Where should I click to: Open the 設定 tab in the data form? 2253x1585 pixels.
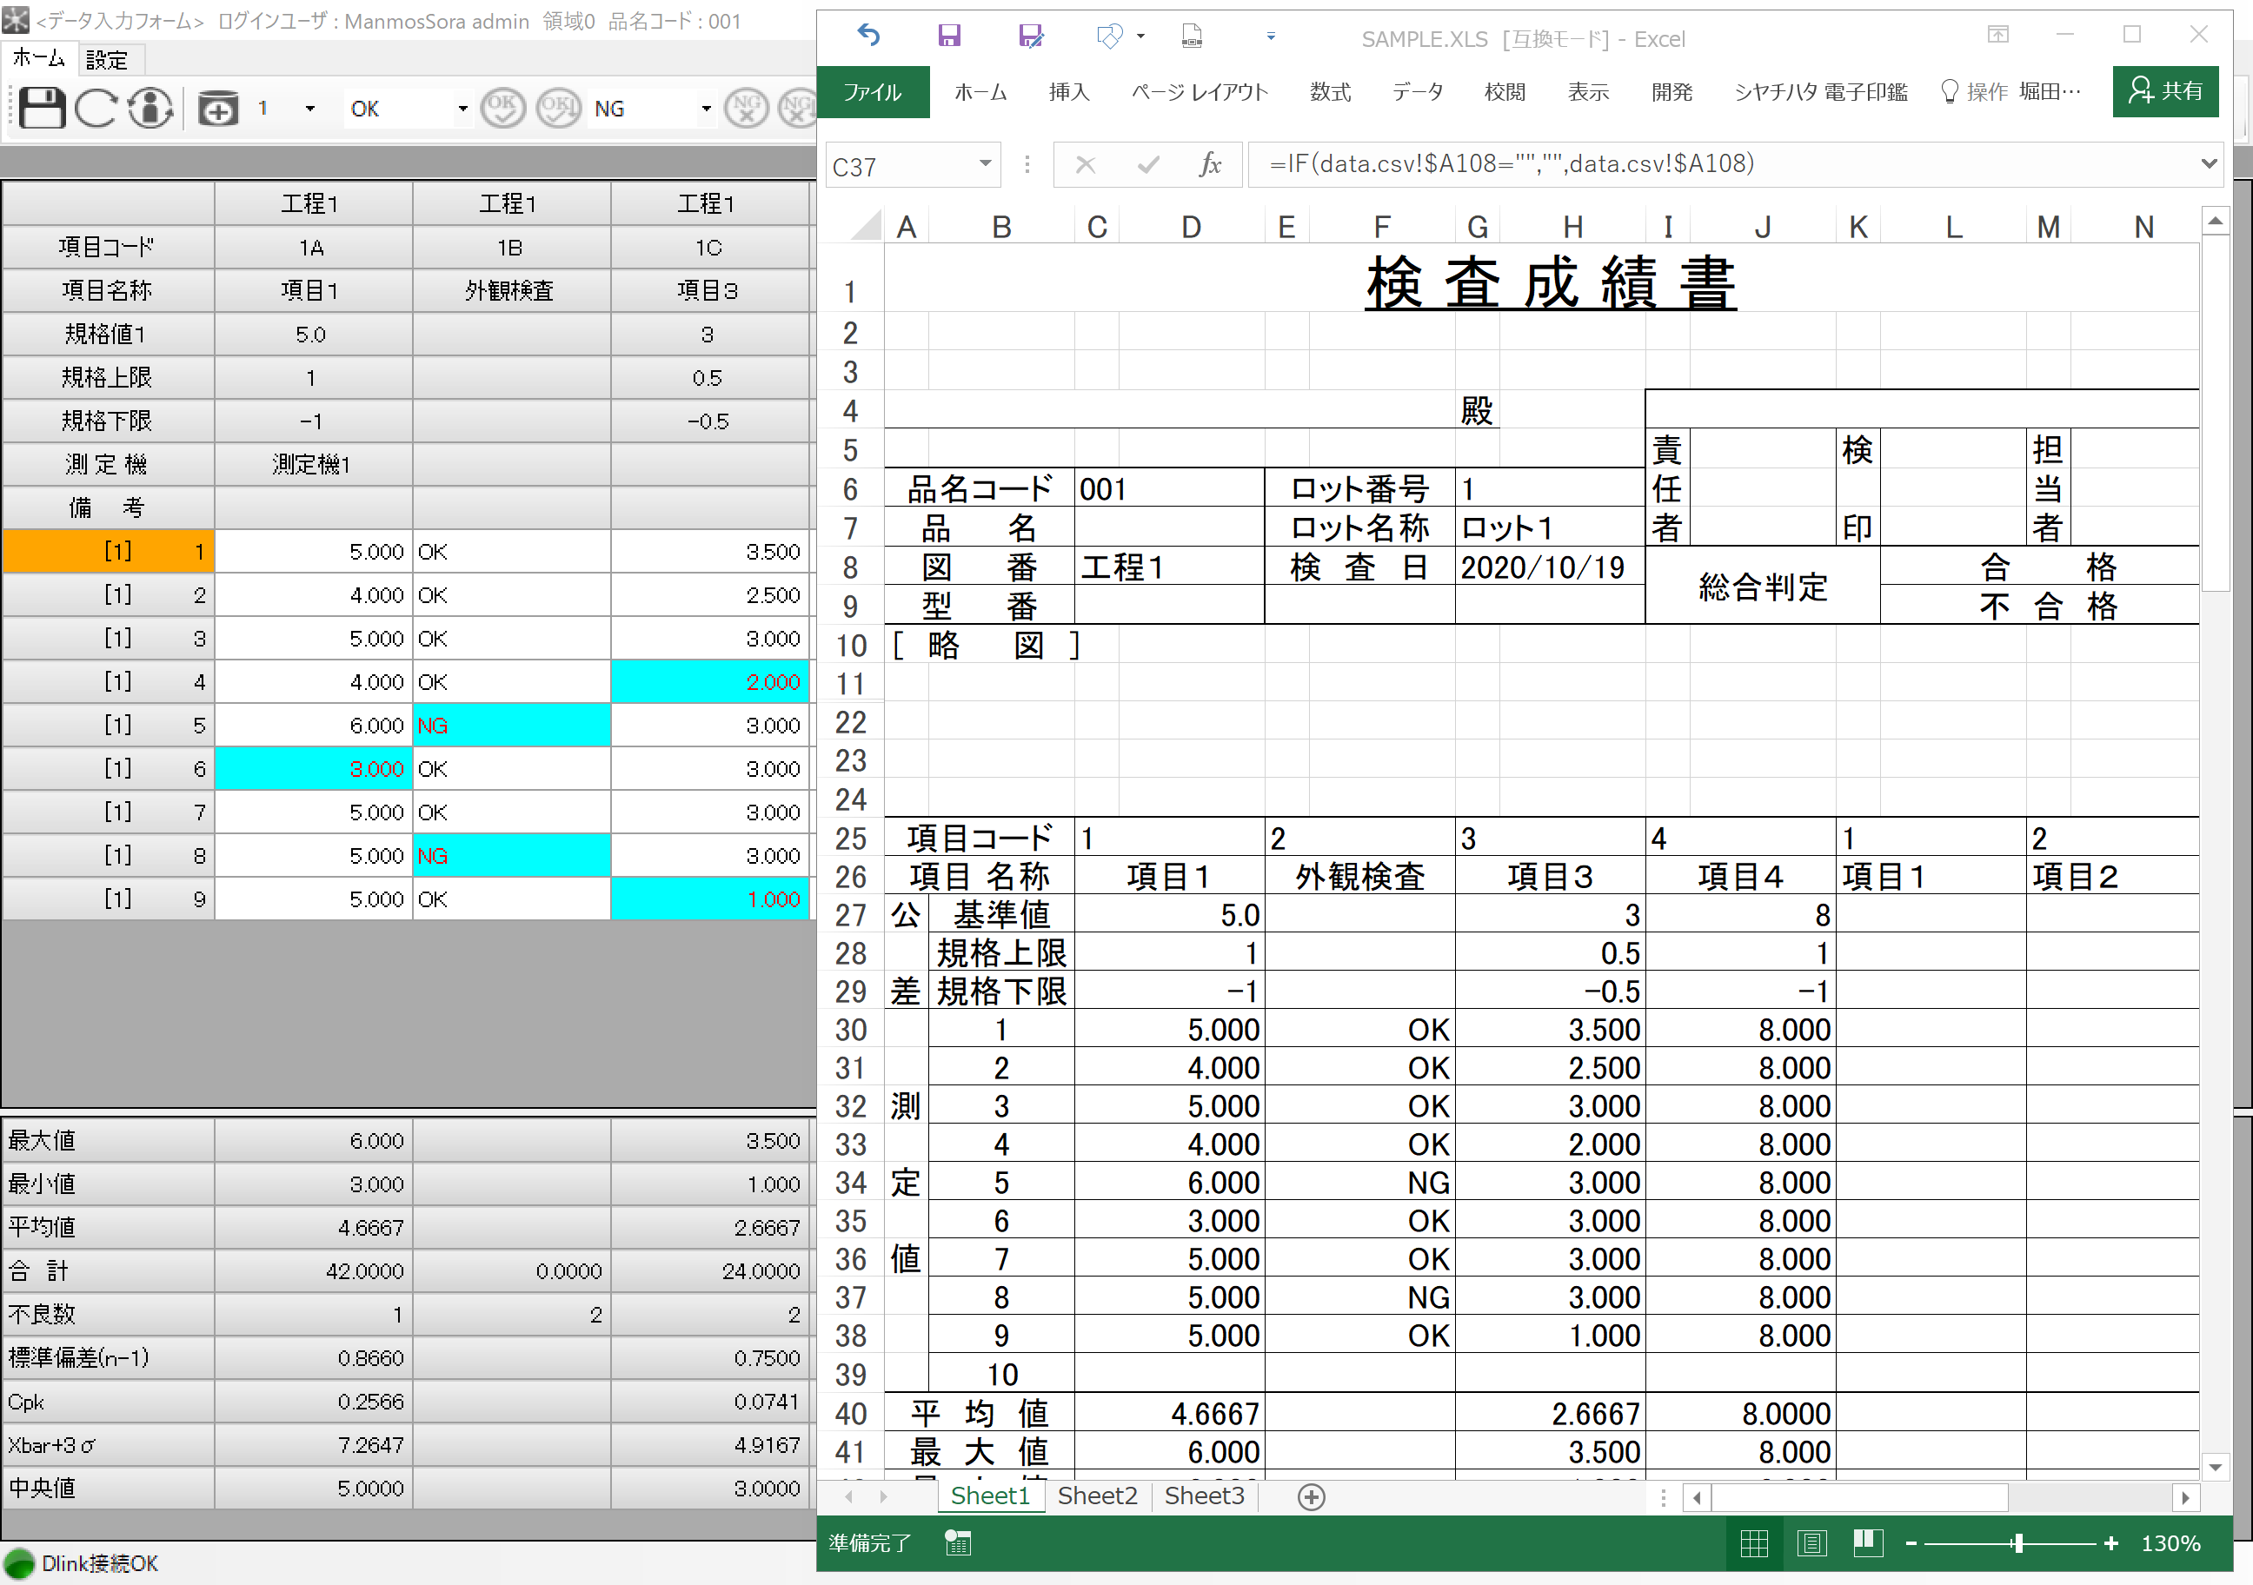tap(110, 59)
